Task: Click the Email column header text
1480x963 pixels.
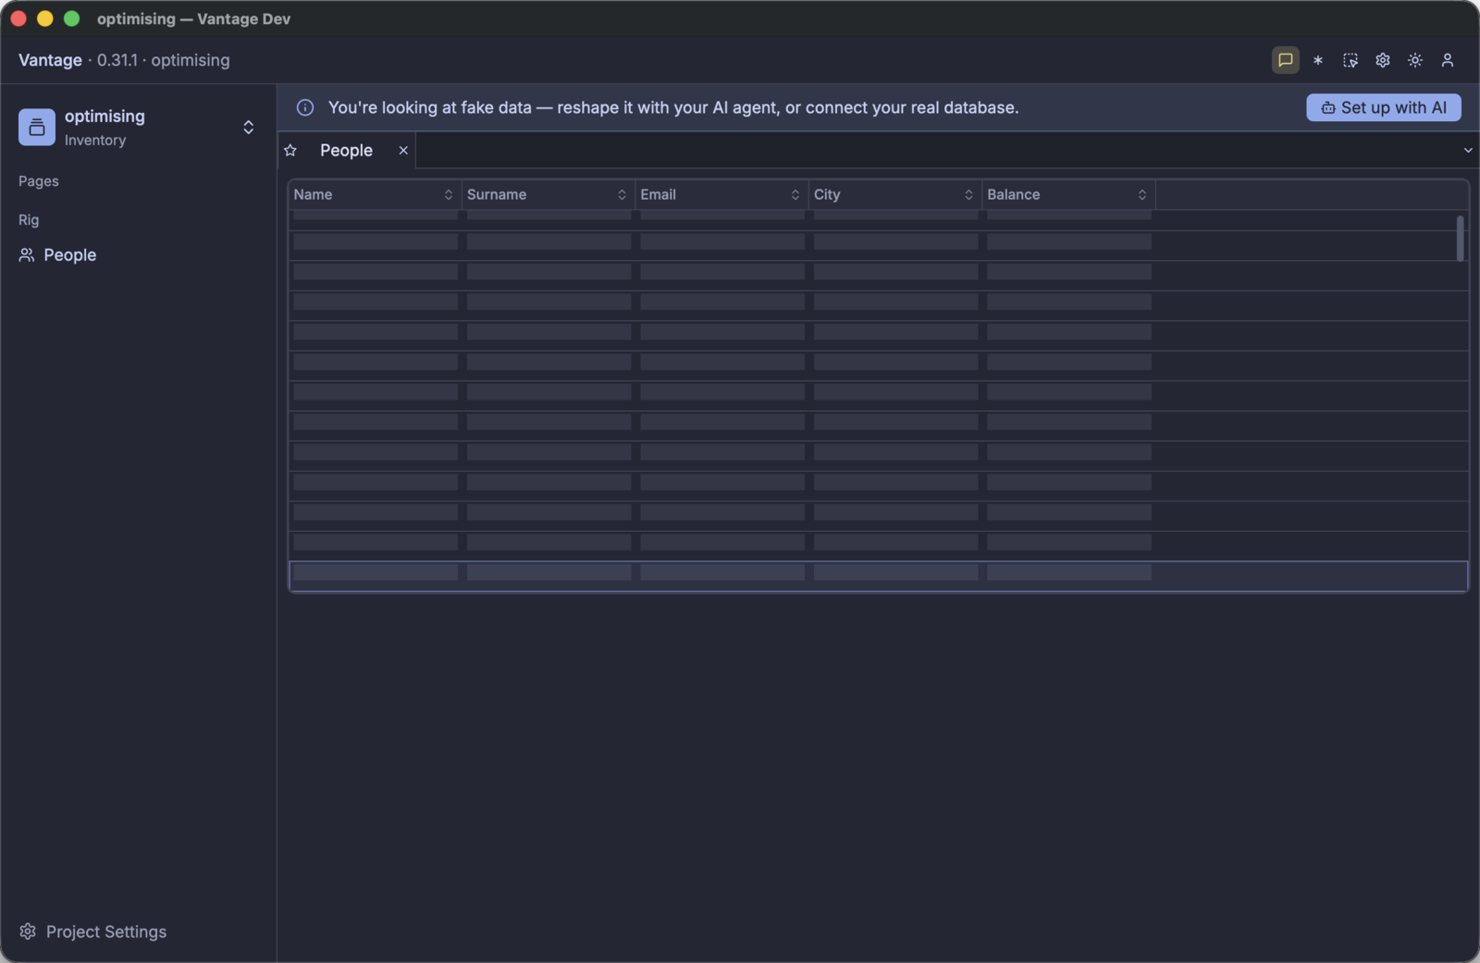Action: tap(658, 194)
